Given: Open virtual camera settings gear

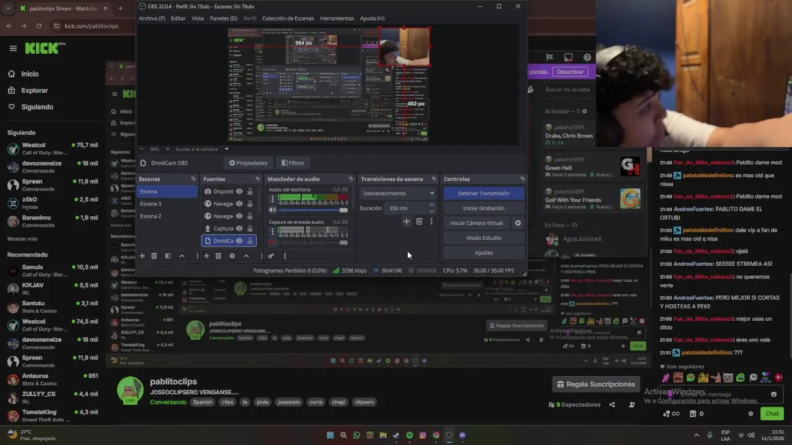Looking at the screenshot, I should pos(518,223).
